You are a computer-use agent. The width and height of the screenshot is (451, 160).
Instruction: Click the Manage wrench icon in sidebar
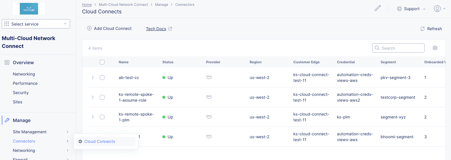tap(7, 120)
